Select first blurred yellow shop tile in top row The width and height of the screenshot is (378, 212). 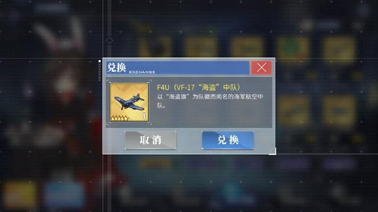point(155,47)
